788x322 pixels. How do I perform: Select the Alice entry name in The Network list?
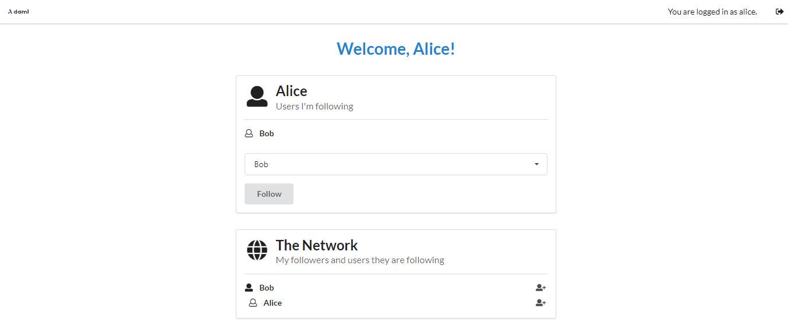(273, 303)
